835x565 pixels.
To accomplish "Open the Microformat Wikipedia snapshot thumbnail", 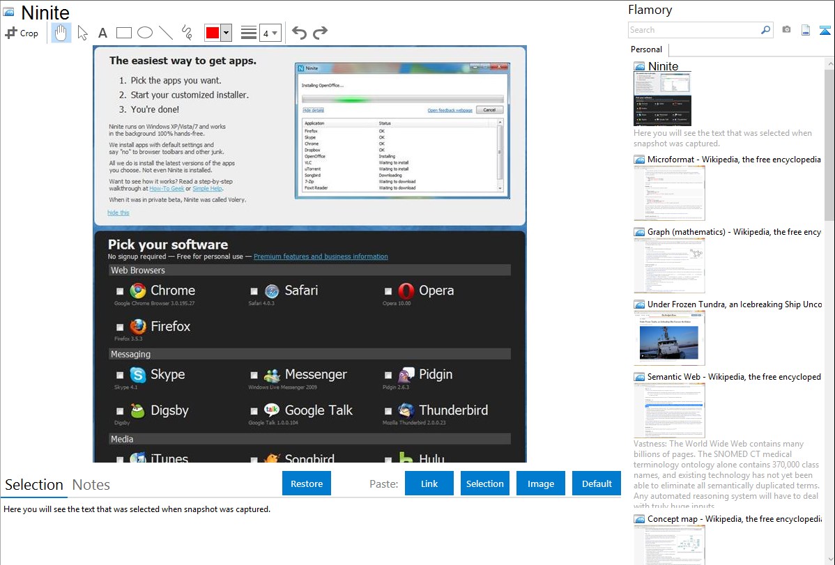I will pos(669,193).
